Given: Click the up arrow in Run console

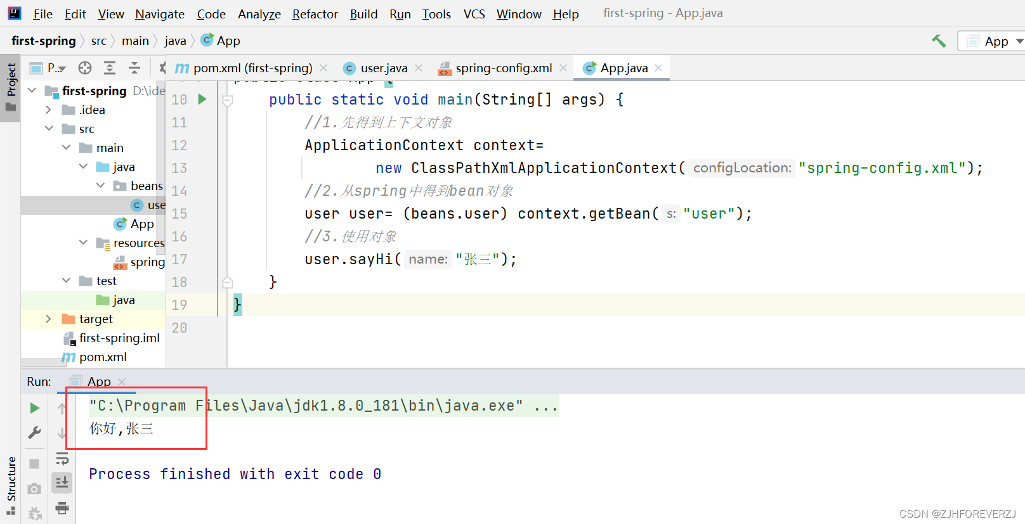Looking at the screenshot, I should (x=62, y=409).
